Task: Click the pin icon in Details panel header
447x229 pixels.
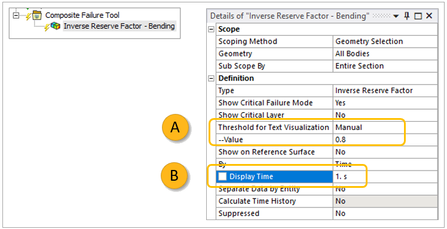Action: point(407,16)
